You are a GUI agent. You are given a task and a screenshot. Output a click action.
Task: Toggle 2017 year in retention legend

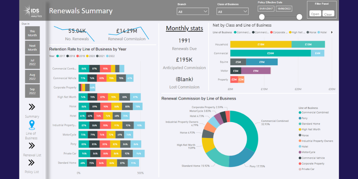tap(57, 56)
